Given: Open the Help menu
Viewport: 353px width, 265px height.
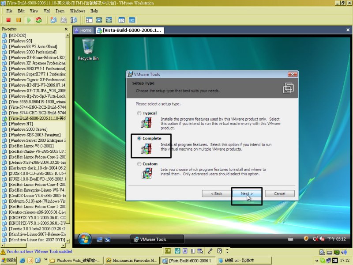Looking at the screenshot, I should click(94, 11).
